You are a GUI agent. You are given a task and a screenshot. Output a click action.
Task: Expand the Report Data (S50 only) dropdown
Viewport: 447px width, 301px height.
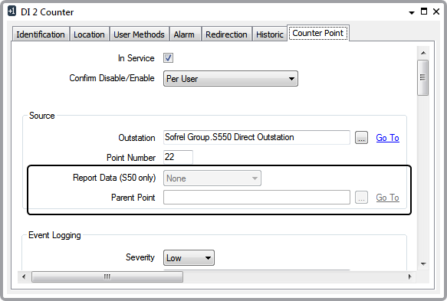tap(212, 178)
